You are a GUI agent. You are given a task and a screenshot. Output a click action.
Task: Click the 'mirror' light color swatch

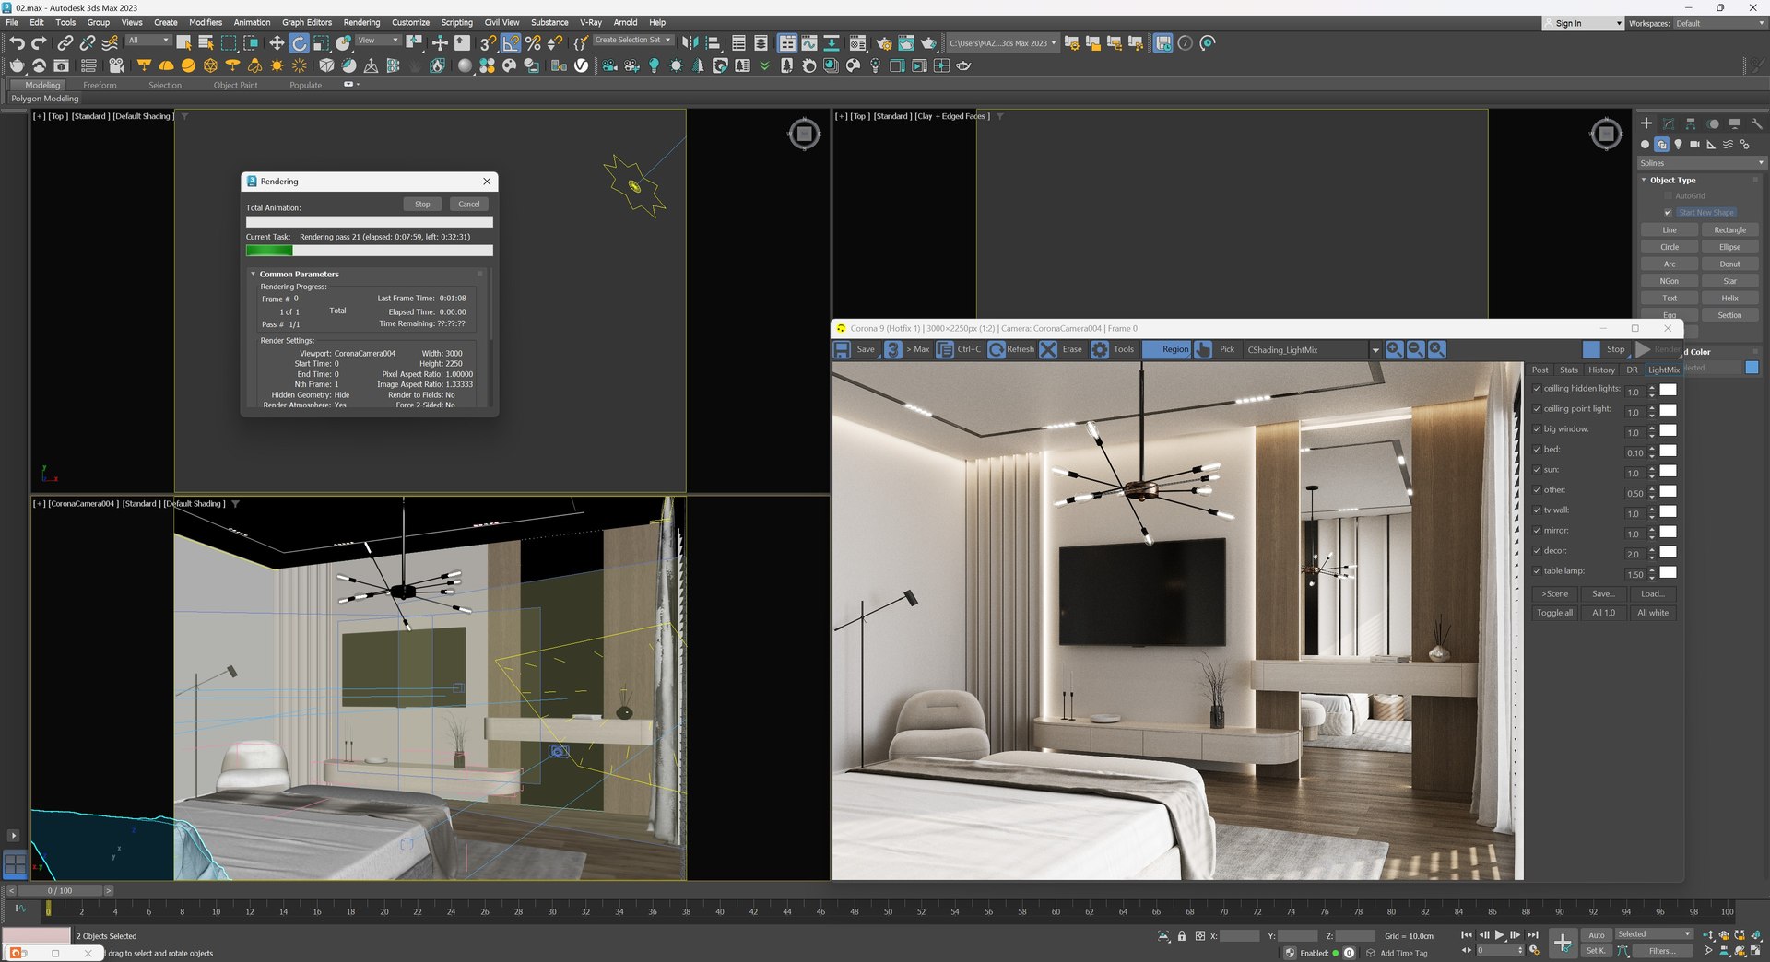(x=1669, y=532)
